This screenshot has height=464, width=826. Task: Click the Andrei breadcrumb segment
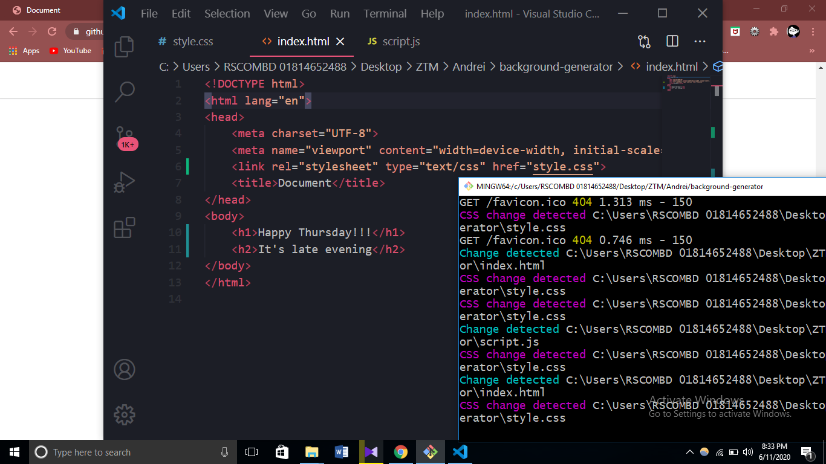point(469,67)
